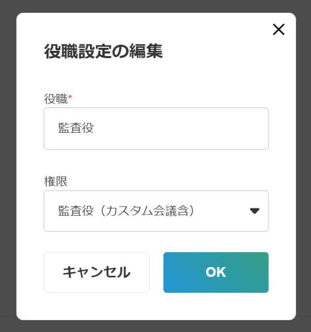This screenshot has height=332, width=311.
Task: Select the 監査役（カスタム会議含） combo box value
Action: click(126, 211)
